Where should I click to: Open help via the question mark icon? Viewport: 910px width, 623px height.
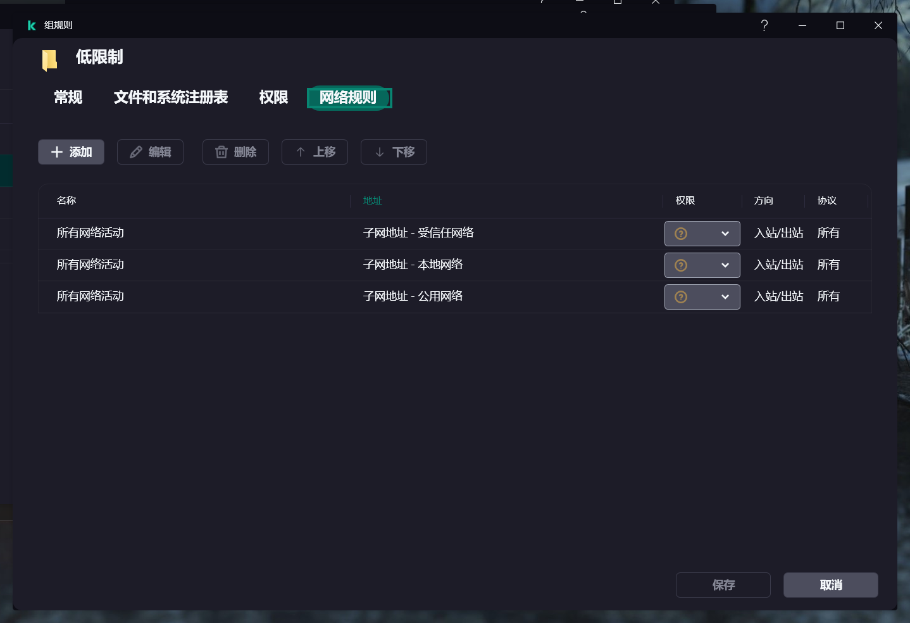coord(764,25)
